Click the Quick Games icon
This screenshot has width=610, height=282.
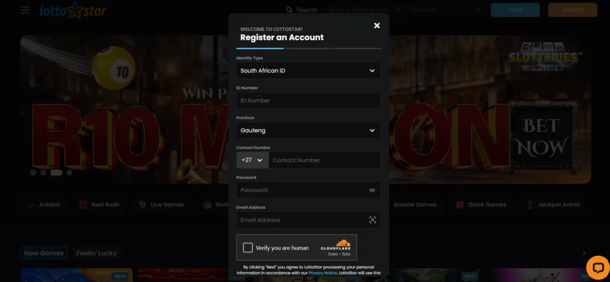(460, 205)
